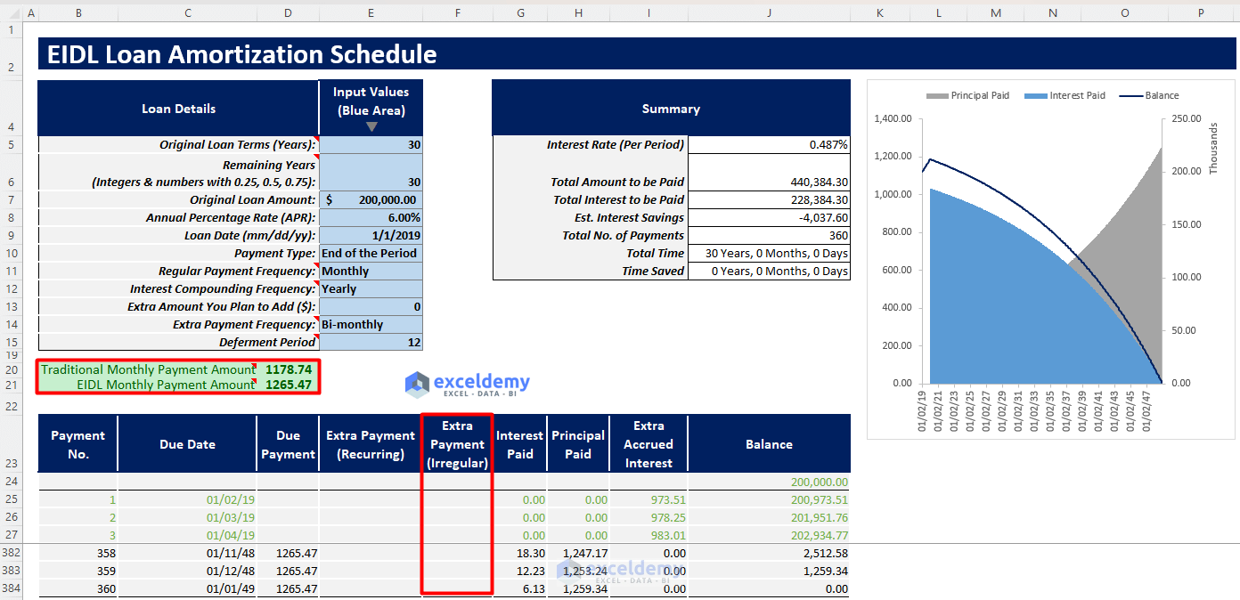Click accrued interest value 973.51
1240x600 pixels.
[649, 500]
